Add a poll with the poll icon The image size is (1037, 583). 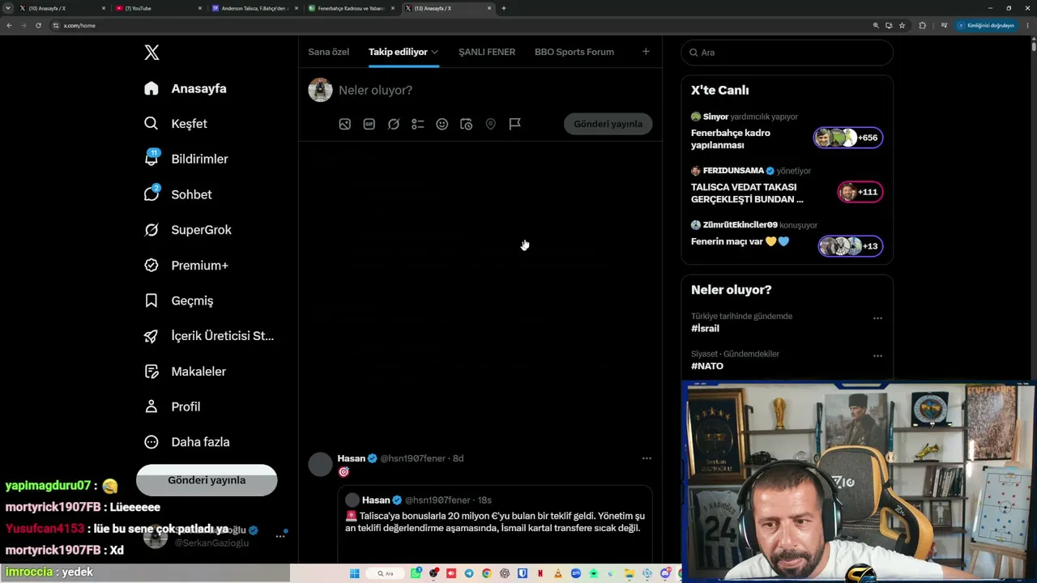(x=418, y=124)
